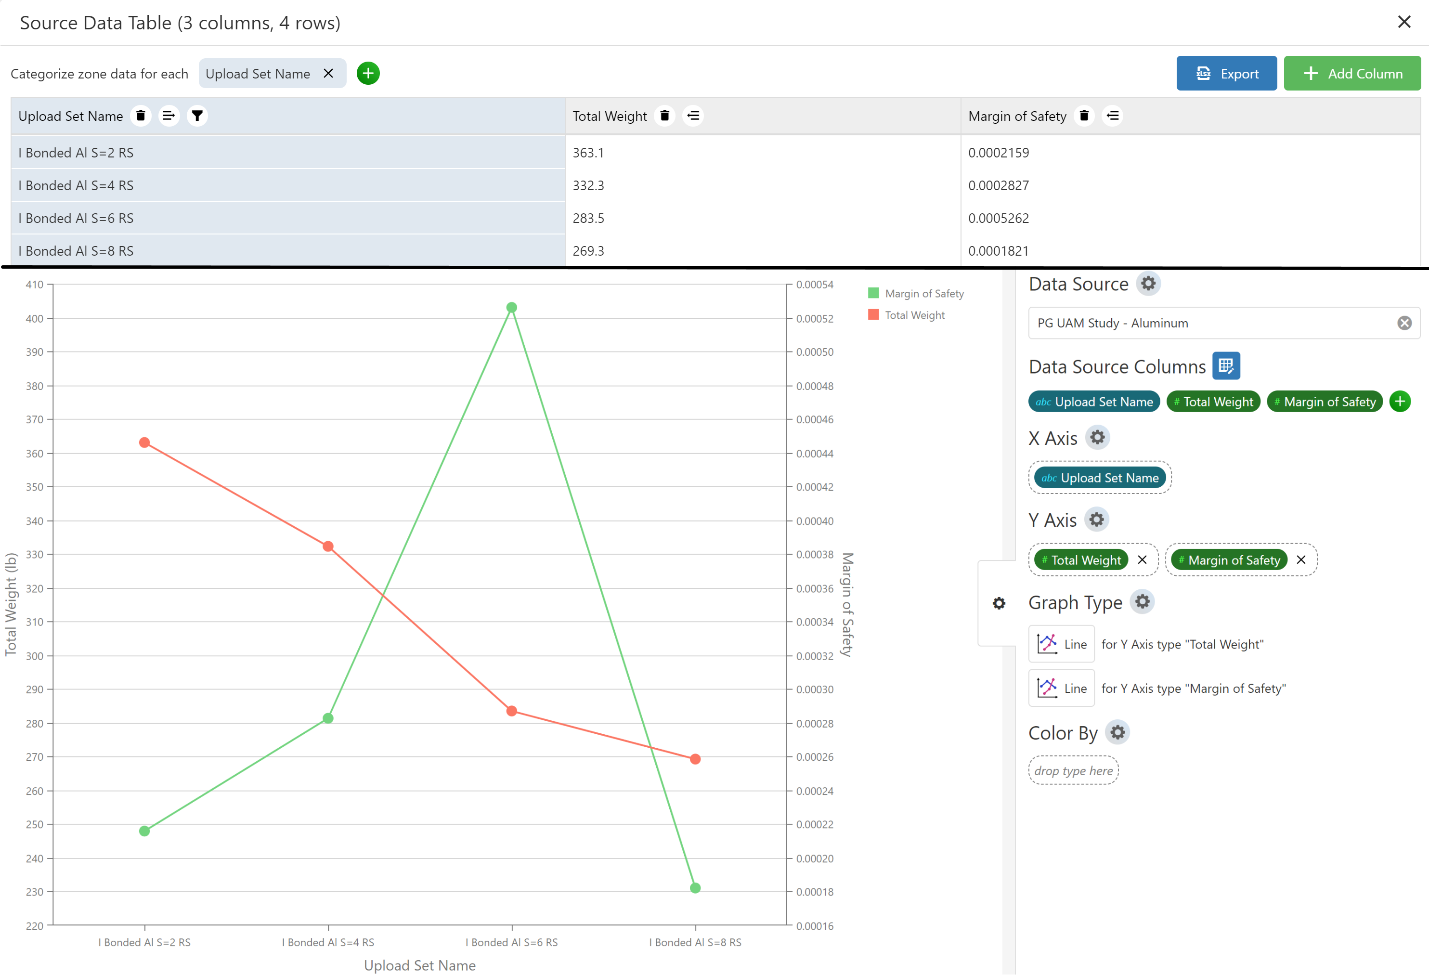
Task: Click the Color By drop type here box
Action: click(x=1074, y=770)
